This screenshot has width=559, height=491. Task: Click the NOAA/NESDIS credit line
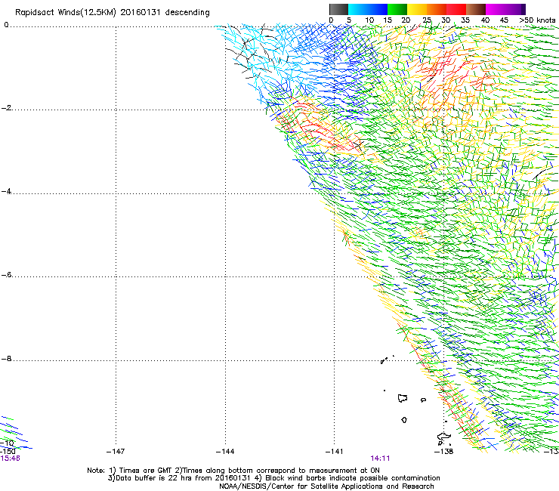(326, 486)
